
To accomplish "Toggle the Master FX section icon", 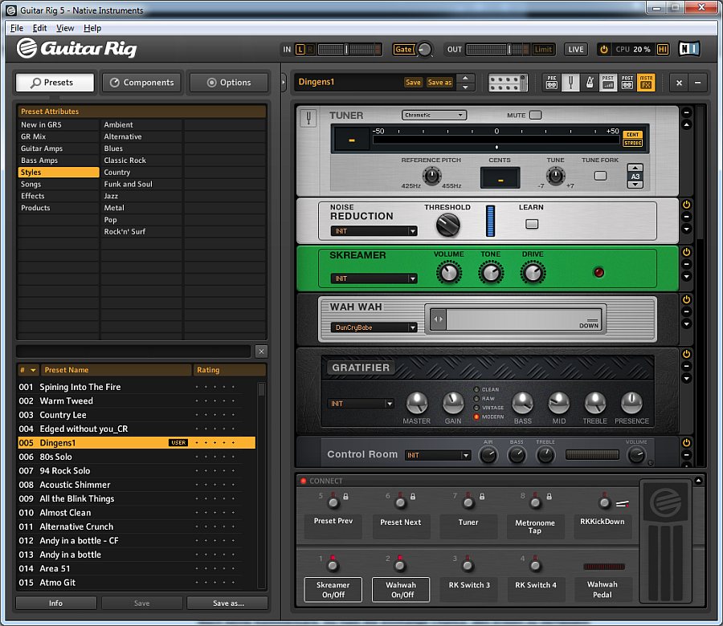I will pos(646,82).
